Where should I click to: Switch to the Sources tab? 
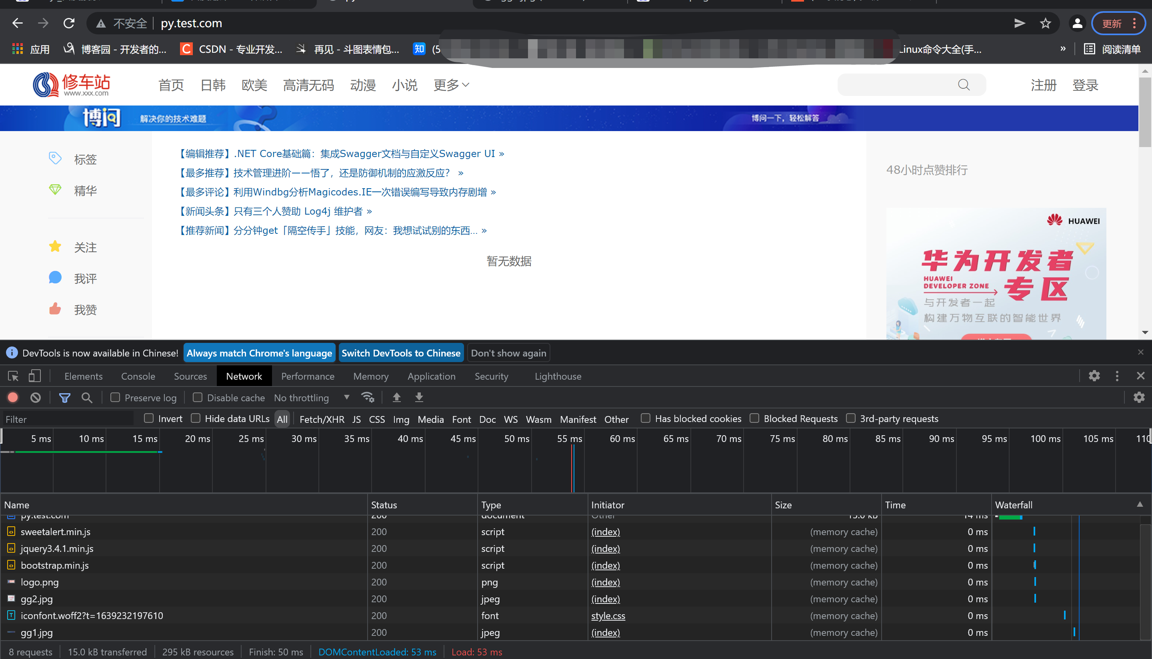tap(190, 376)
